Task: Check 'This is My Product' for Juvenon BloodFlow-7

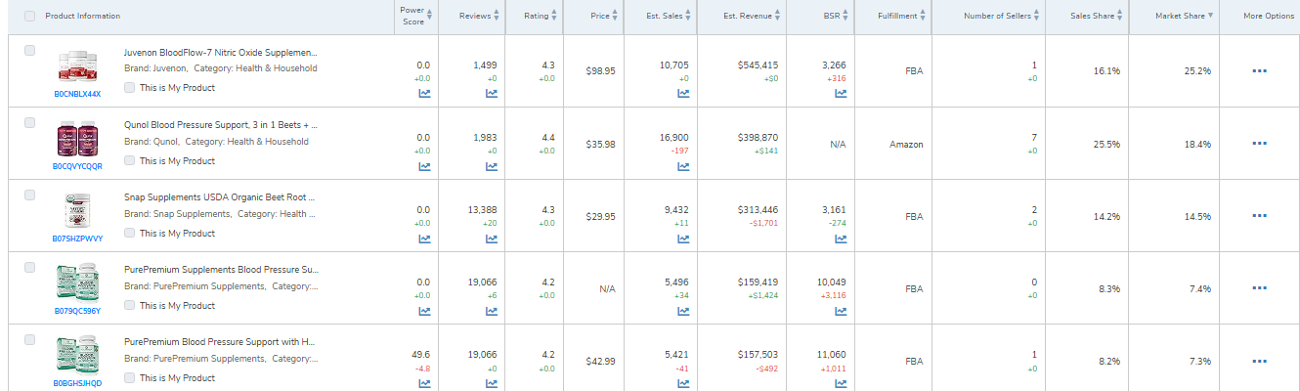Action: coord(130,88)
